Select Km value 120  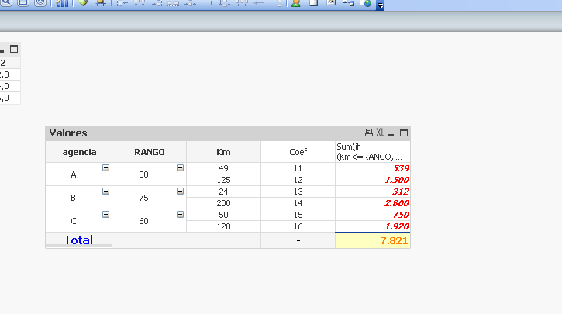(x=223, y=226)
